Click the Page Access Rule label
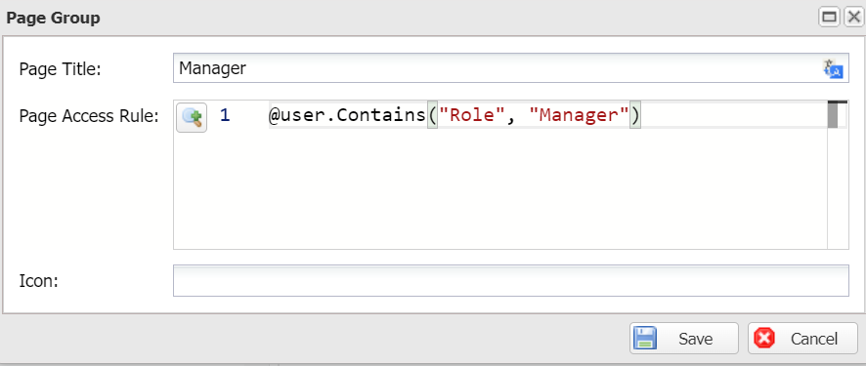The height and width of the screenshot is (366, 866). click(89, 116)
